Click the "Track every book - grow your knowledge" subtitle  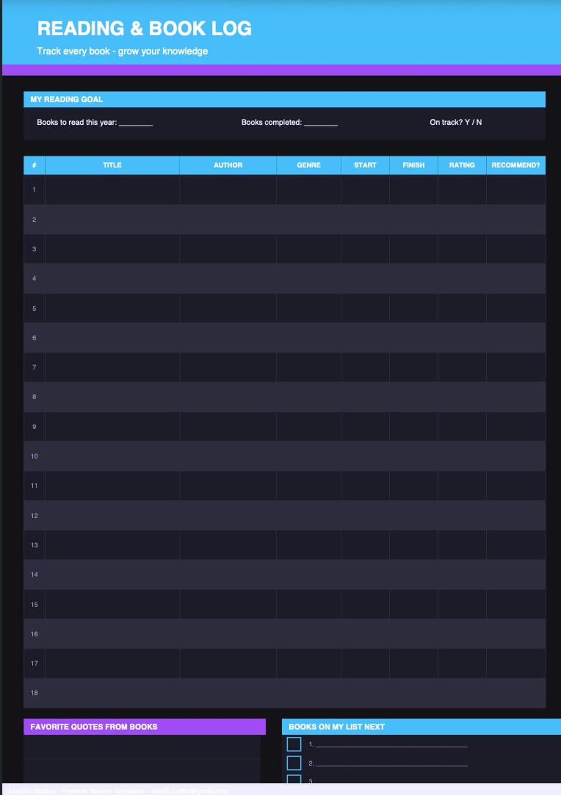[122, 51]
